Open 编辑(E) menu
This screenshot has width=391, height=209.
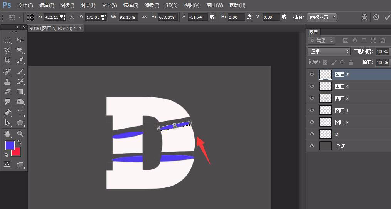47,5
